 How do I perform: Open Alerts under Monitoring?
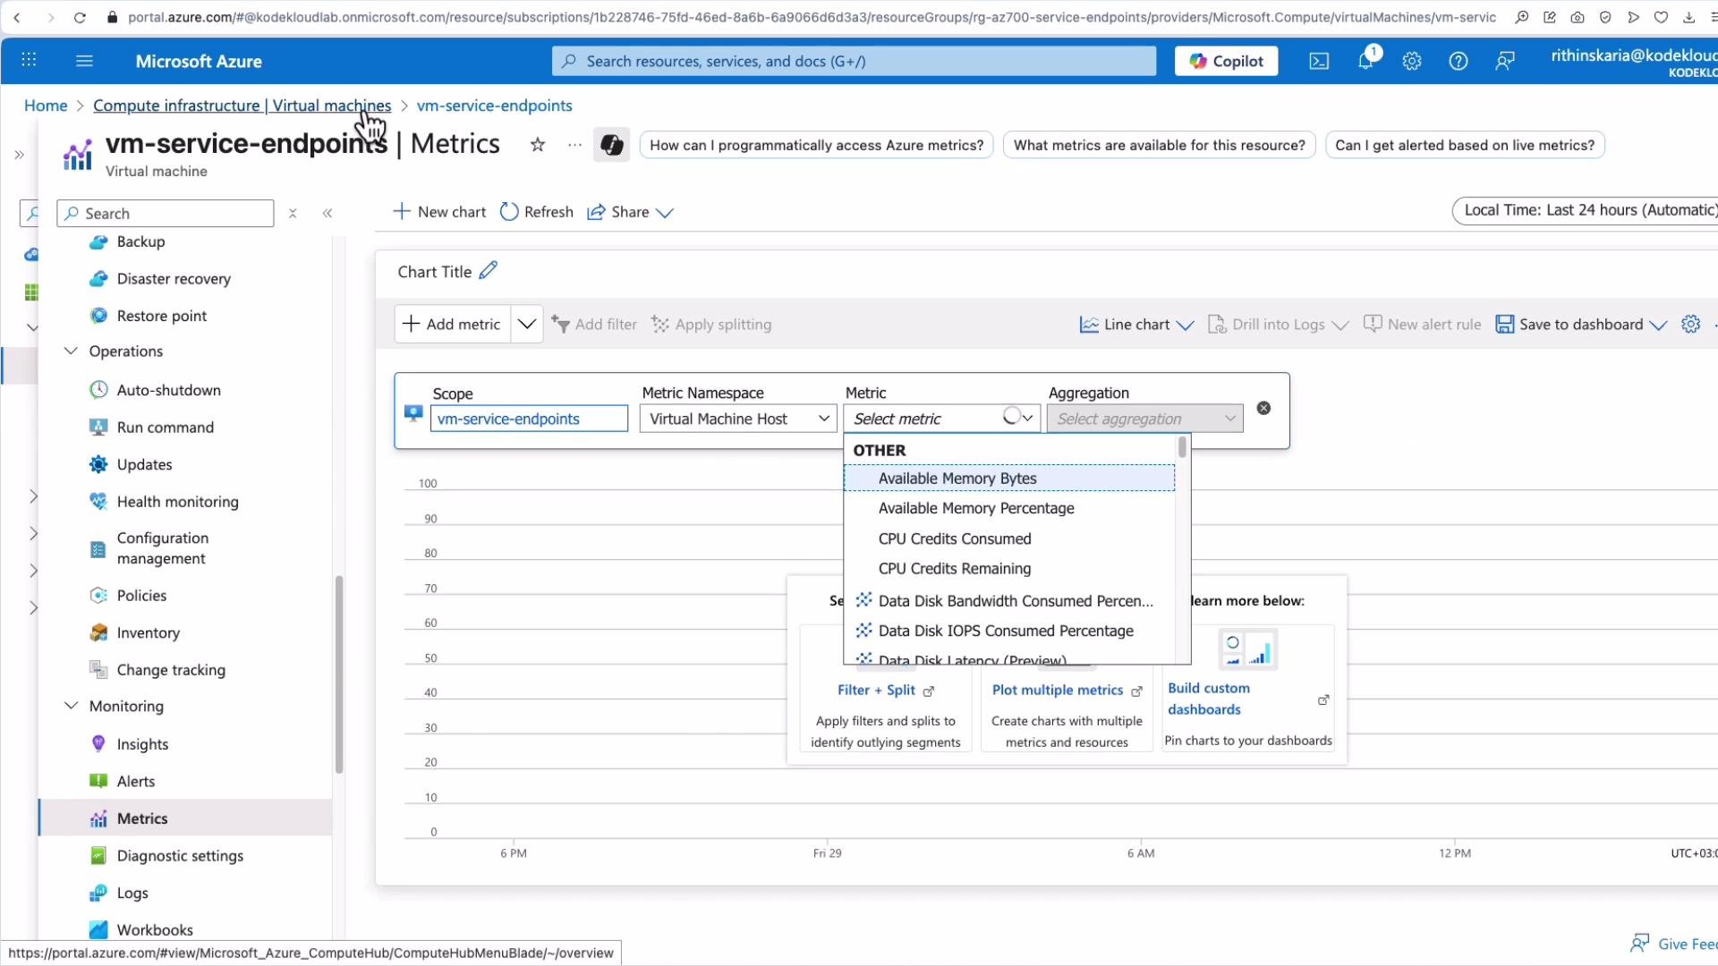coord(135,781)
